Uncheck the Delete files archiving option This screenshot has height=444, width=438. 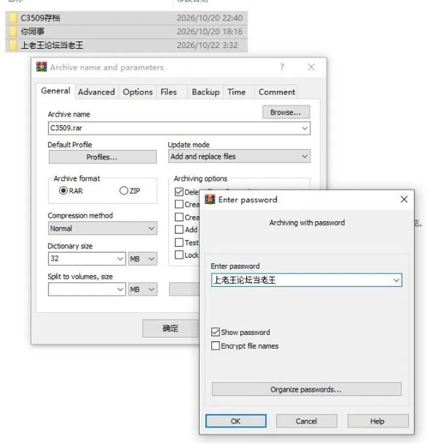179,192
